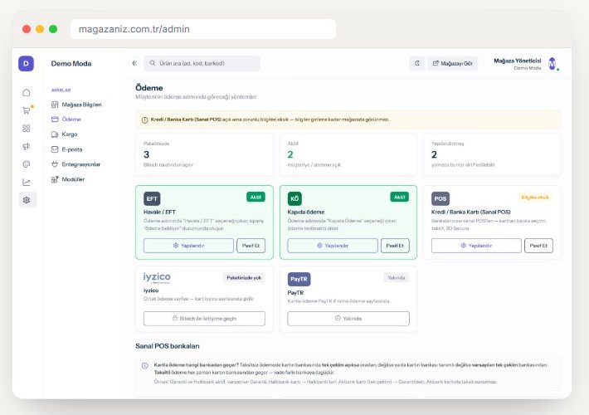
Task: Click the envelope icon beside E-posta
Action: 55,149
